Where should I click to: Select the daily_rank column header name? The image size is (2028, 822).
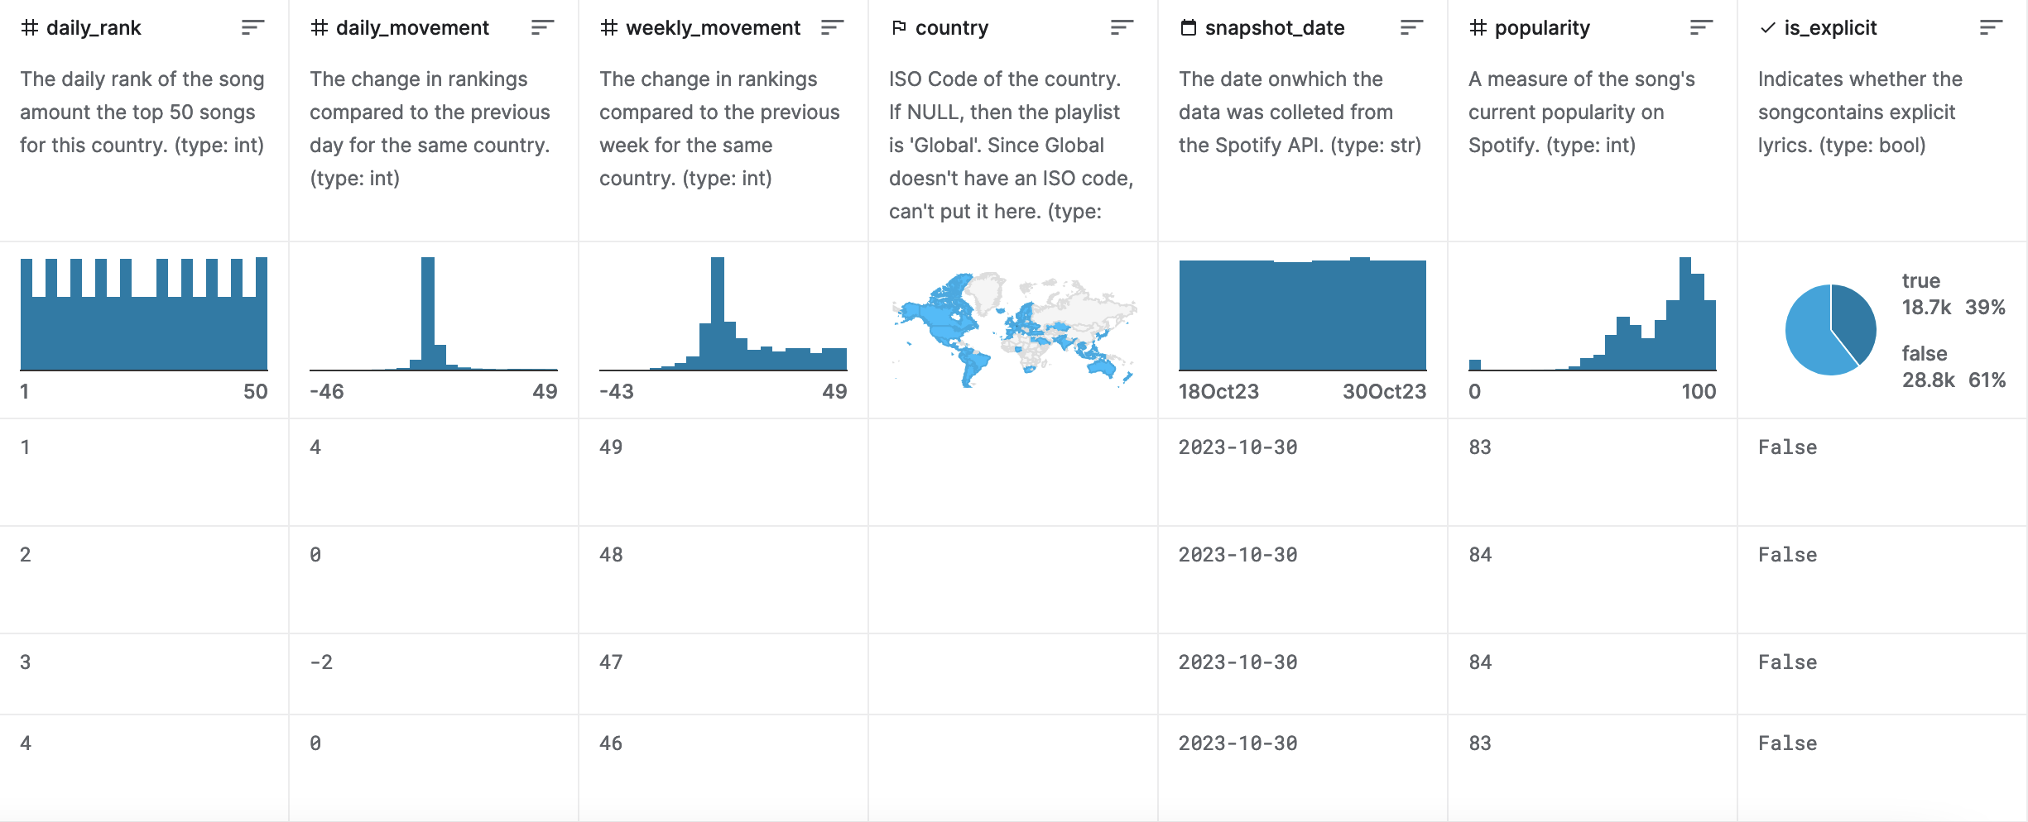[94, 28]
